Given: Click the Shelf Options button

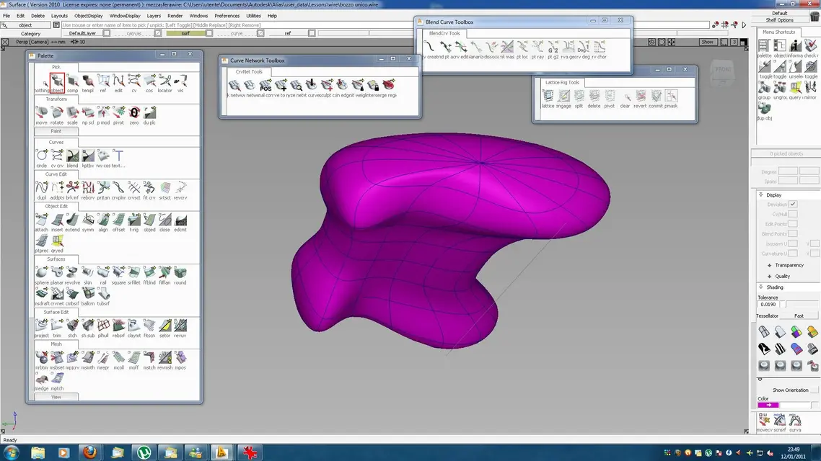Looking at the screenshot, I should (x=780, y=20).
